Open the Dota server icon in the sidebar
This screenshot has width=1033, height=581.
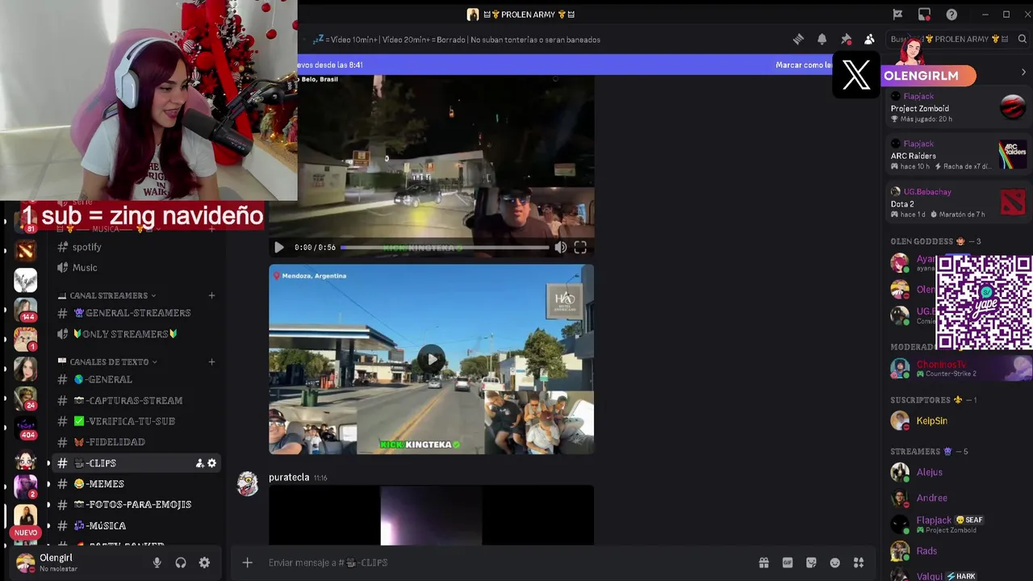click(x=25, y=251)
